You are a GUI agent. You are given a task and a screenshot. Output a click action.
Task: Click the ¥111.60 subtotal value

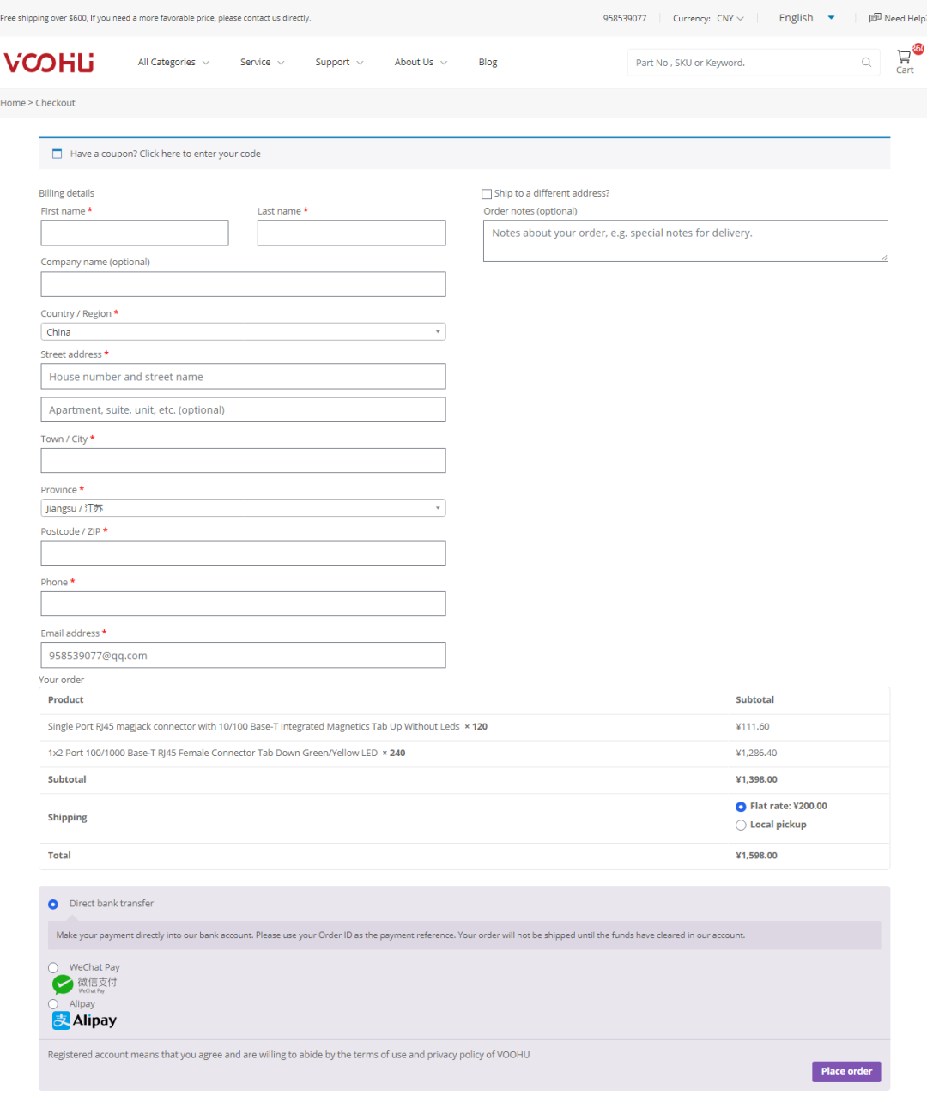click(753, 727)
